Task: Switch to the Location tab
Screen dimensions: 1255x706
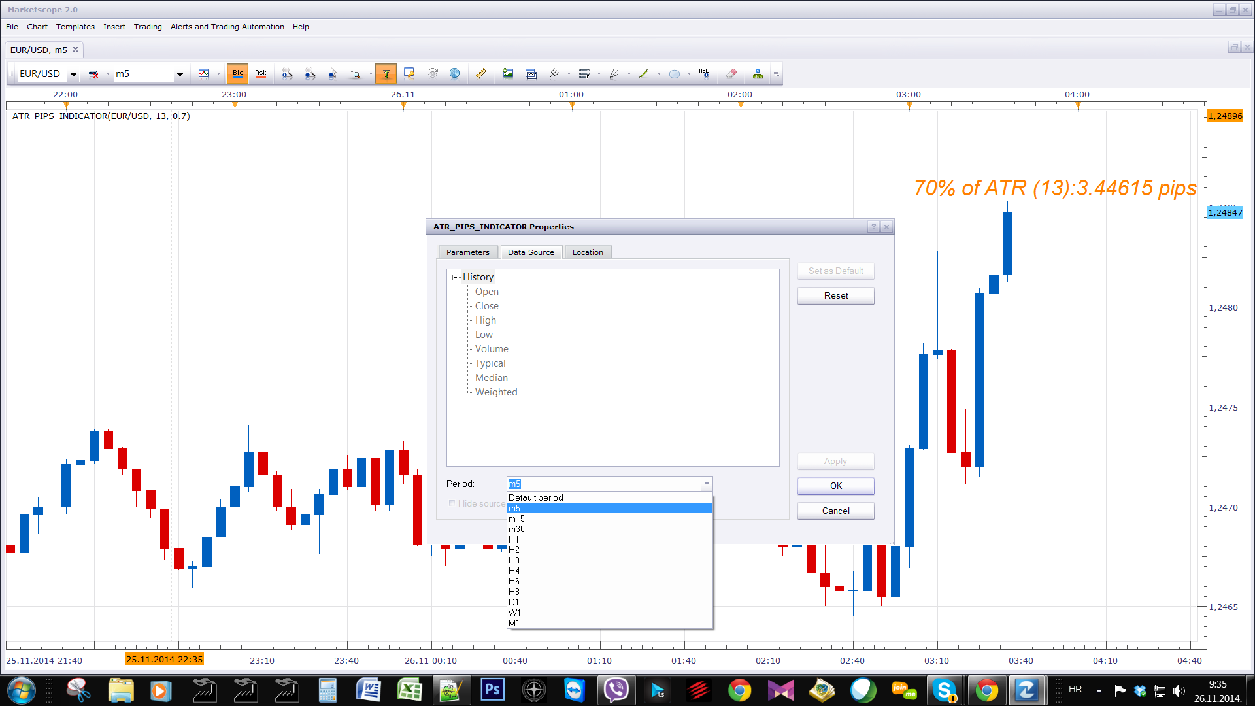Action: [588, 252]
